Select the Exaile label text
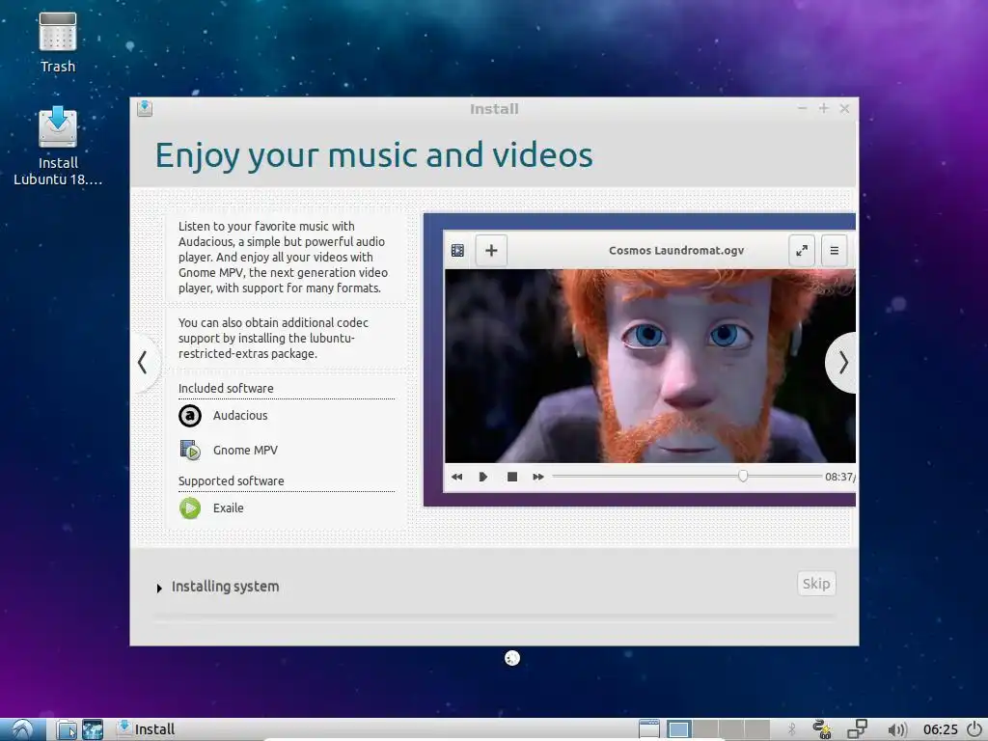The image size is (988, 741). tap(228, 508)
